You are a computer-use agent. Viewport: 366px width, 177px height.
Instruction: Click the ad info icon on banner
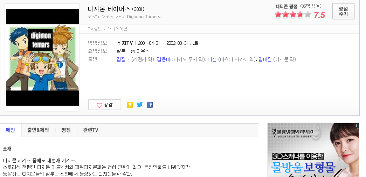[x=357, y=126]
